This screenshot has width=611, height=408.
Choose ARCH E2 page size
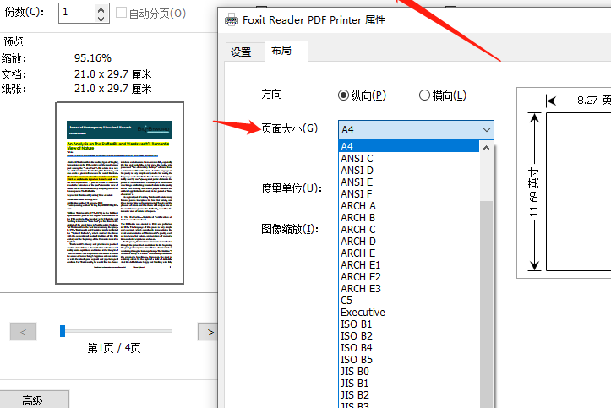(409, 277)
